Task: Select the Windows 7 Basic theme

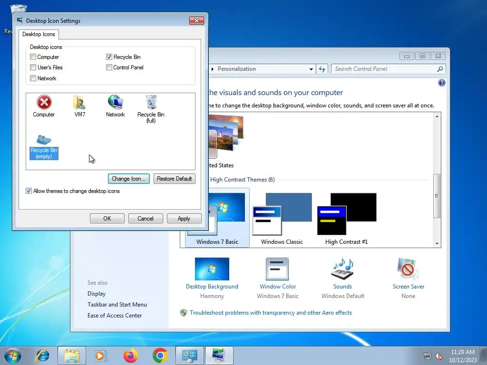Action: 217,218
